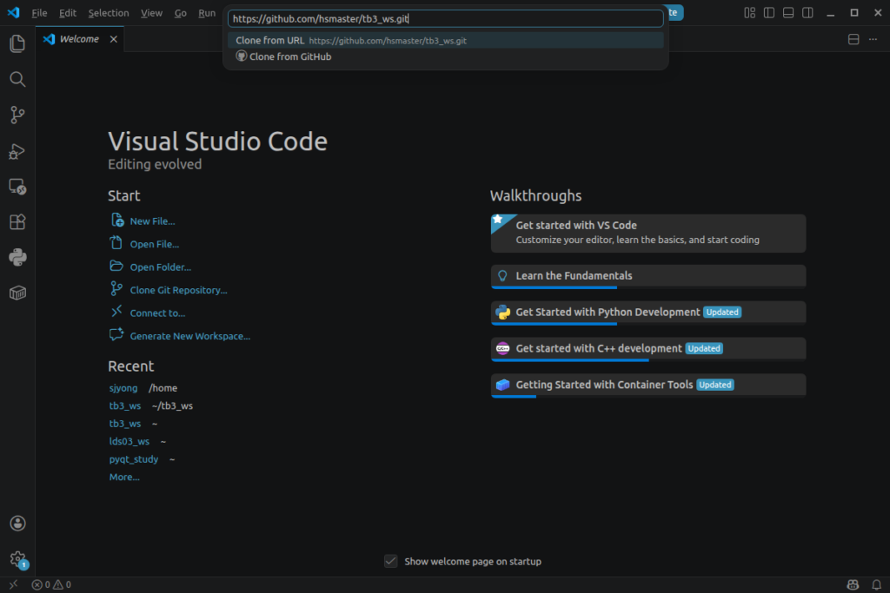Open Remote Explorer icon in activity bar
This screenshot has width=890, height=593.
point(17,187)
